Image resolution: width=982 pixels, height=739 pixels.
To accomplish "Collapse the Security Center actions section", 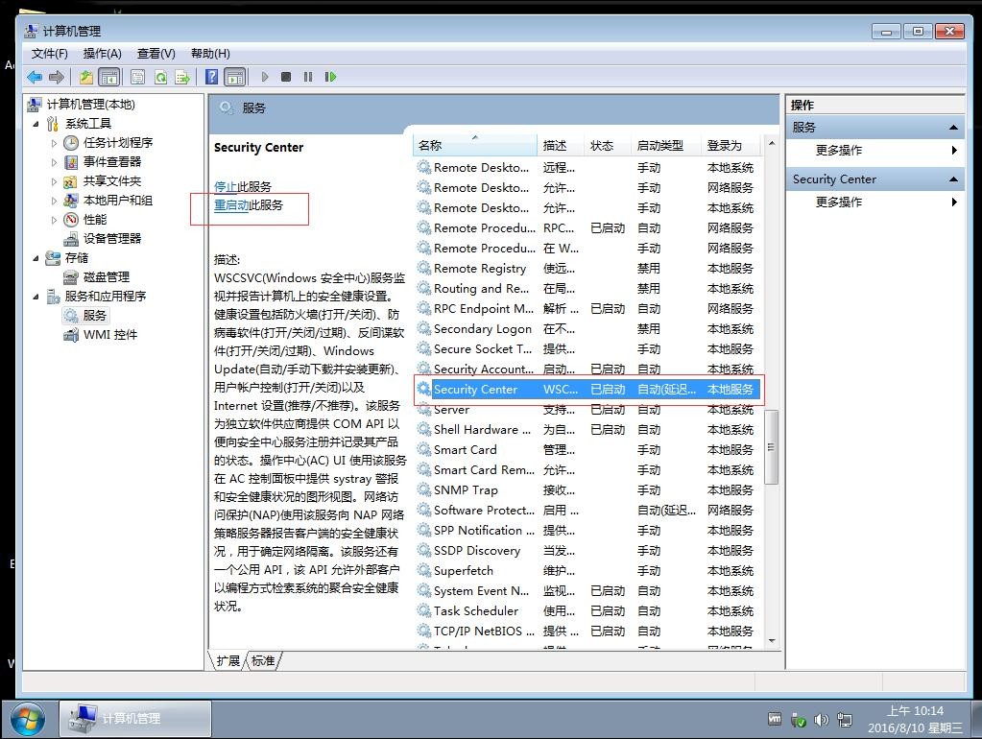I will (953, 179).
